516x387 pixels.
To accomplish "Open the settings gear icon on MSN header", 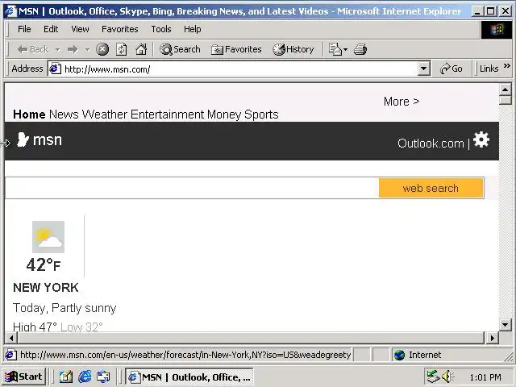I will [x=481, y=139].
